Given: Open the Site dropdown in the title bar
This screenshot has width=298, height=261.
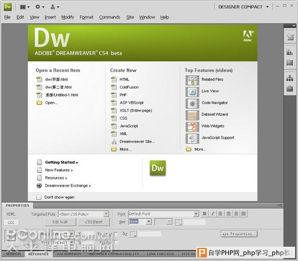Looking at the screenshot, I should (55, 7).
